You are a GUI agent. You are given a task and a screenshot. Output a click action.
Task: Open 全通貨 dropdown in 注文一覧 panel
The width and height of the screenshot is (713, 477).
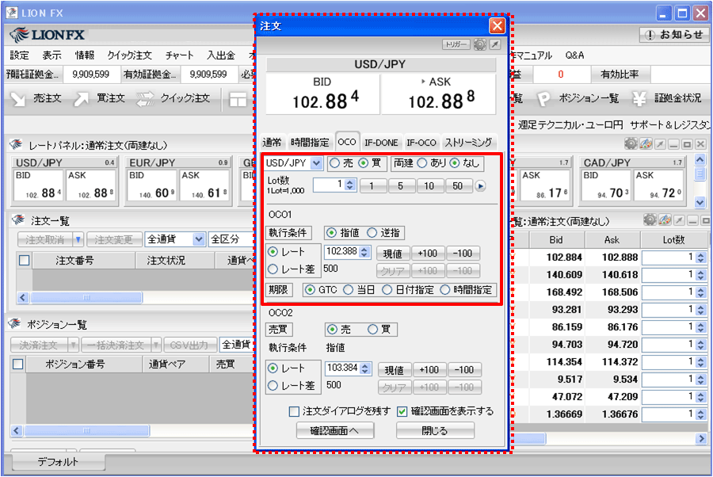(199, 239)
